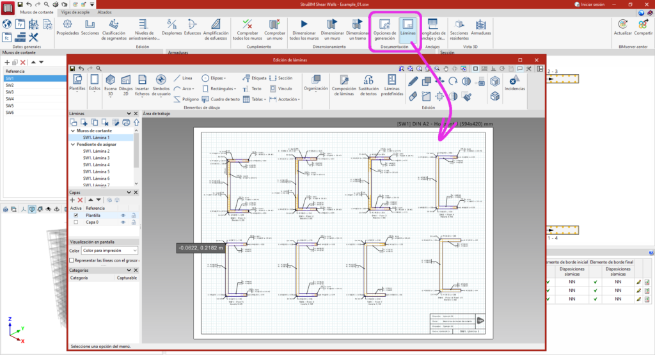Open Propiedades in main ribbon
Viewport: 655px width, 355px height.
click(x=68, y=28)
